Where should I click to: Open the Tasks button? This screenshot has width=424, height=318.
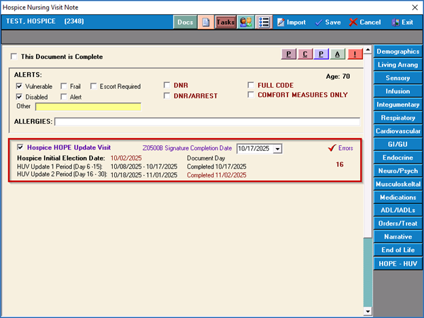(x=226, y=22)
